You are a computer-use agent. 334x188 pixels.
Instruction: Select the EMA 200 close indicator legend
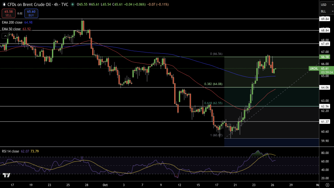[11, 22]
